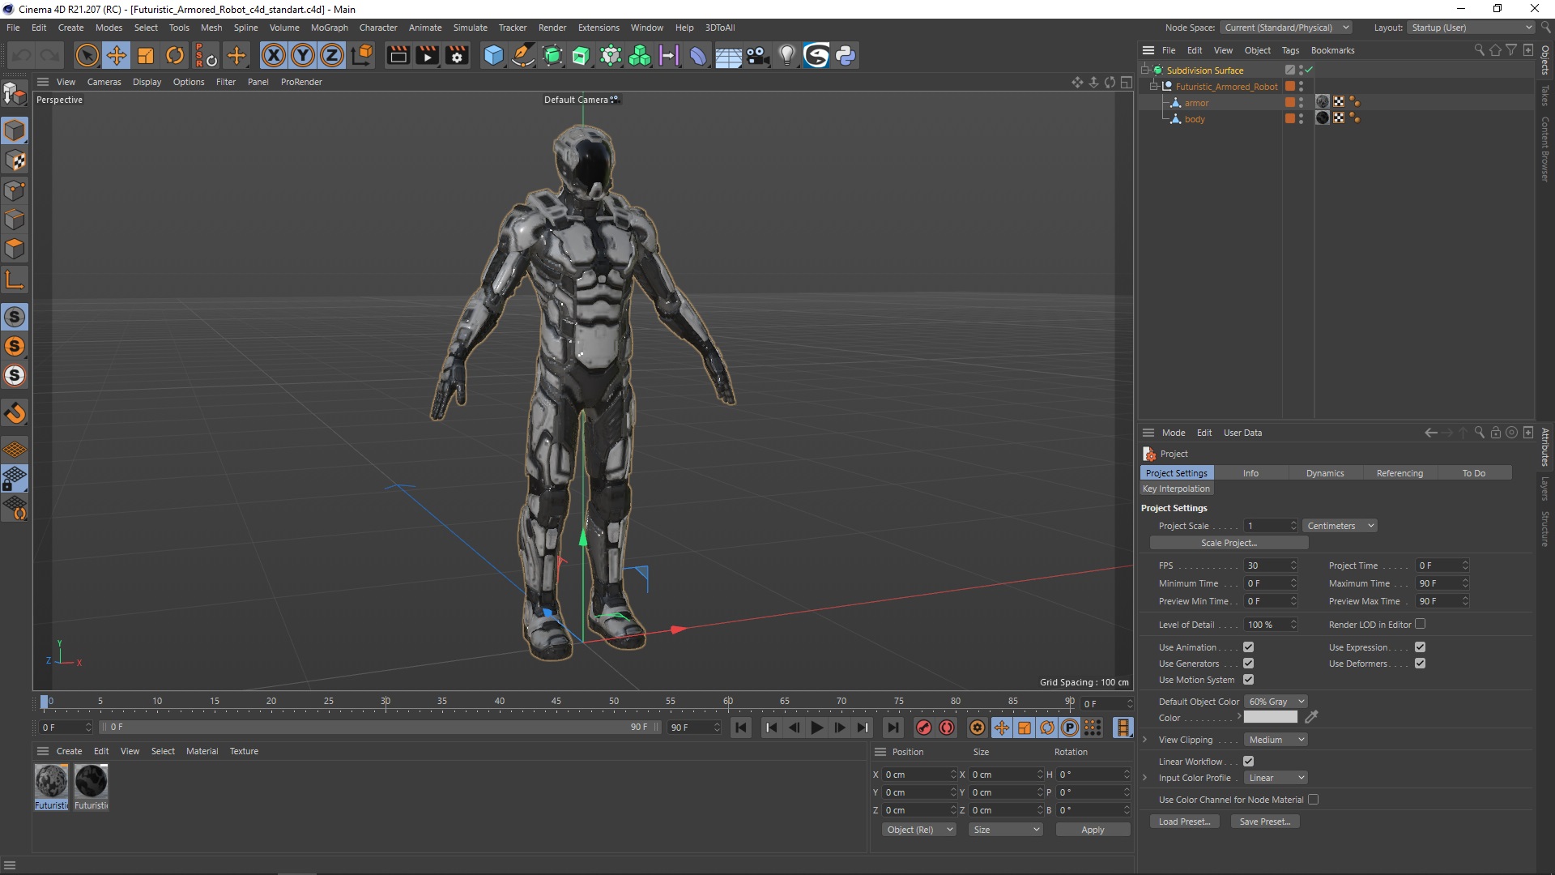Pick color with eyedropper icon
Viewport: 1555px width, 875px height.
(x=1311, y=717)
